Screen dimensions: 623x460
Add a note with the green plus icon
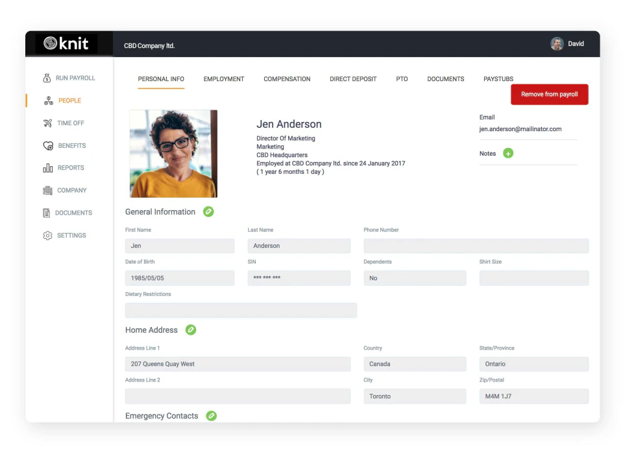click(507, 153)
